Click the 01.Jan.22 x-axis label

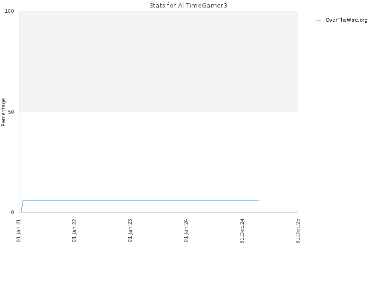[74, 230]
